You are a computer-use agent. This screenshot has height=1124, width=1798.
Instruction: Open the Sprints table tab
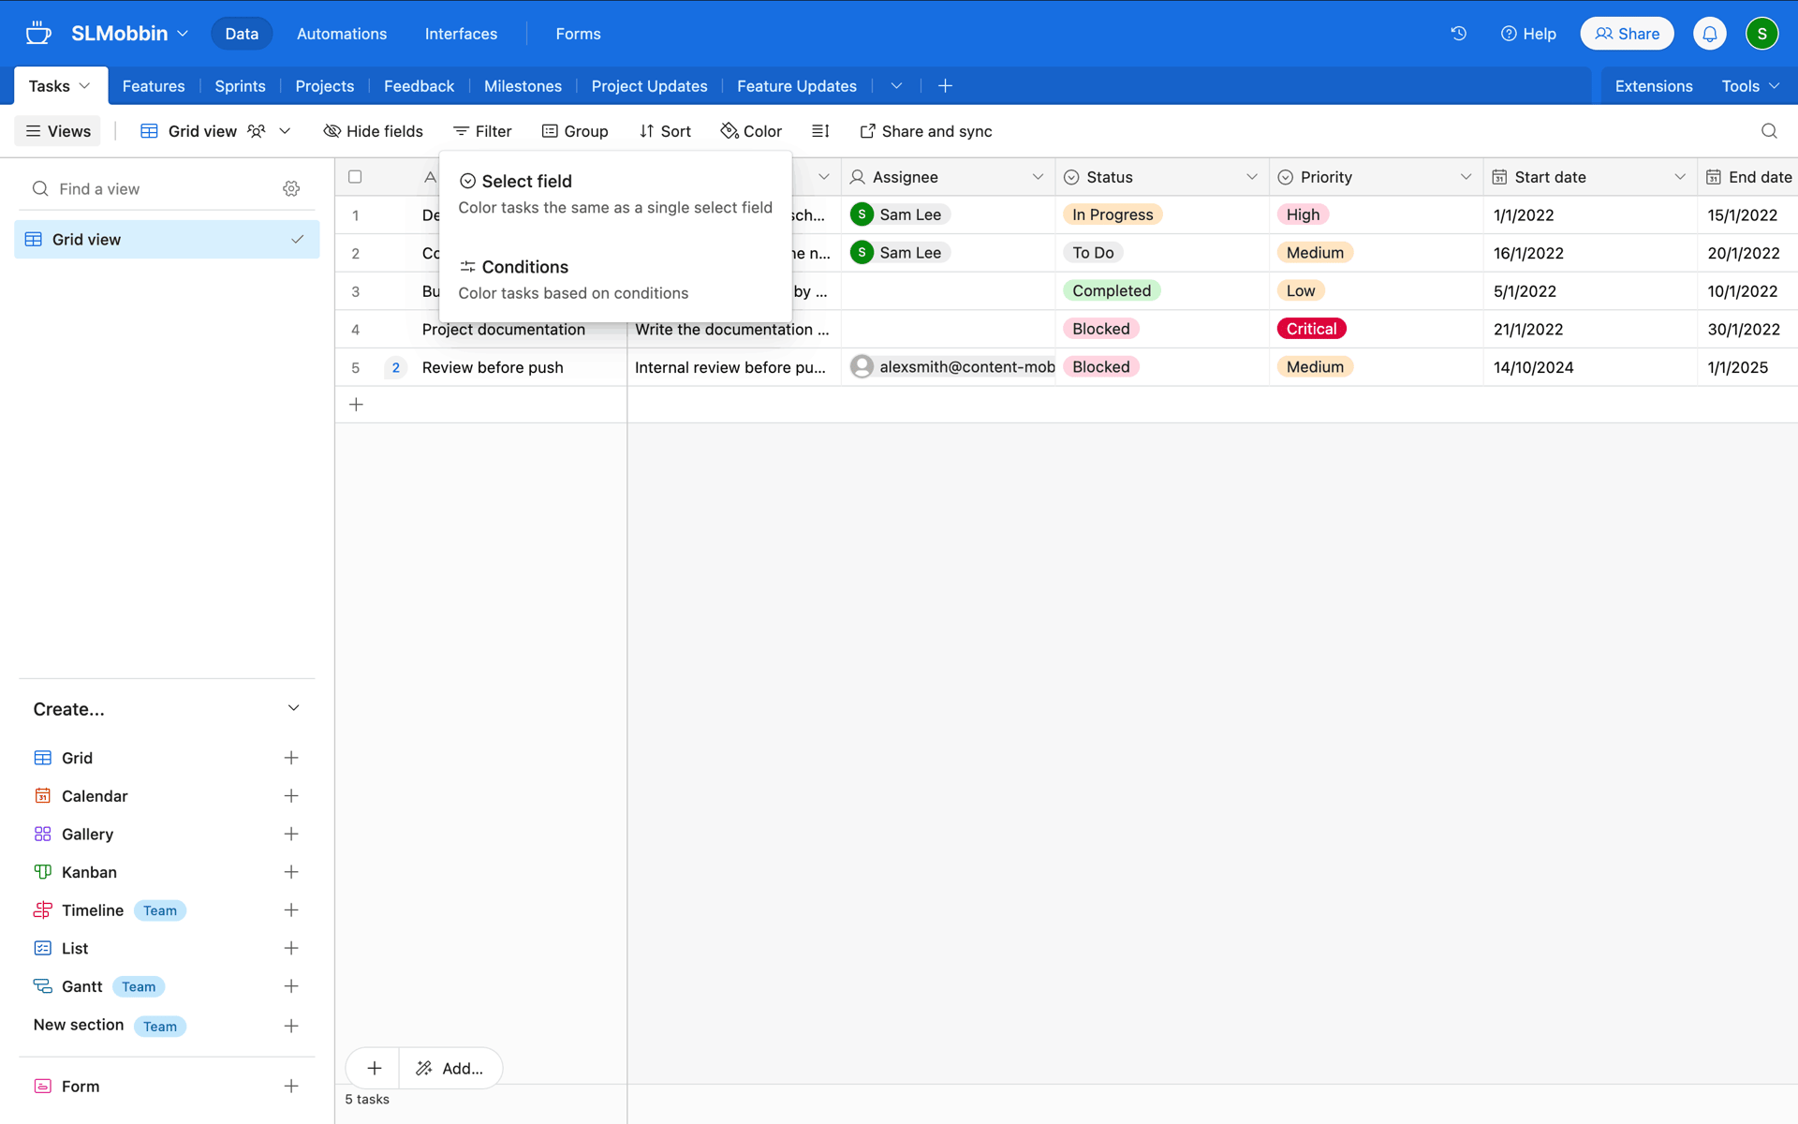click(x=240, y=86)
